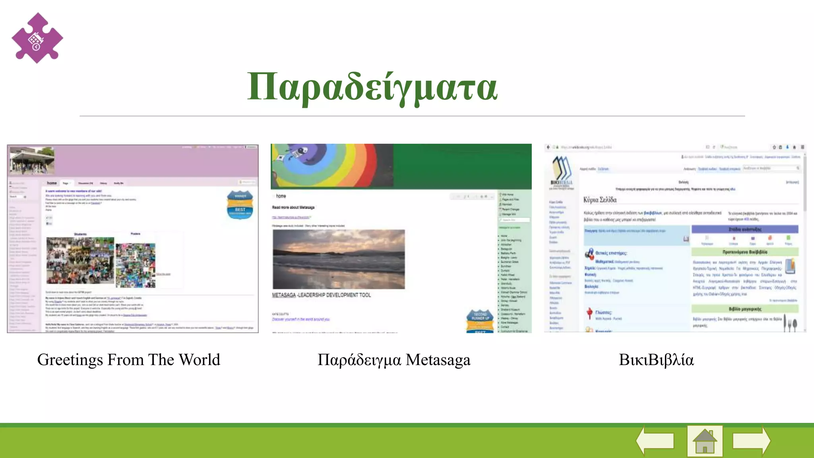This screenshot has height=458, width=814.
Task: Click the purple puzzle piece logo
Action: click(37, 38)
